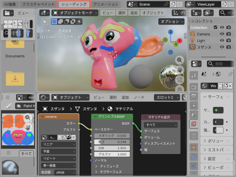
Task: Toggle camera view icon in viewport
Action: (179, 80)
